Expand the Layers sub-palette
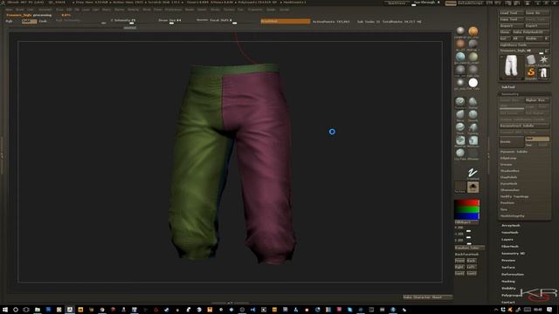This screenshot has width=559, height=314. (507, 239)
